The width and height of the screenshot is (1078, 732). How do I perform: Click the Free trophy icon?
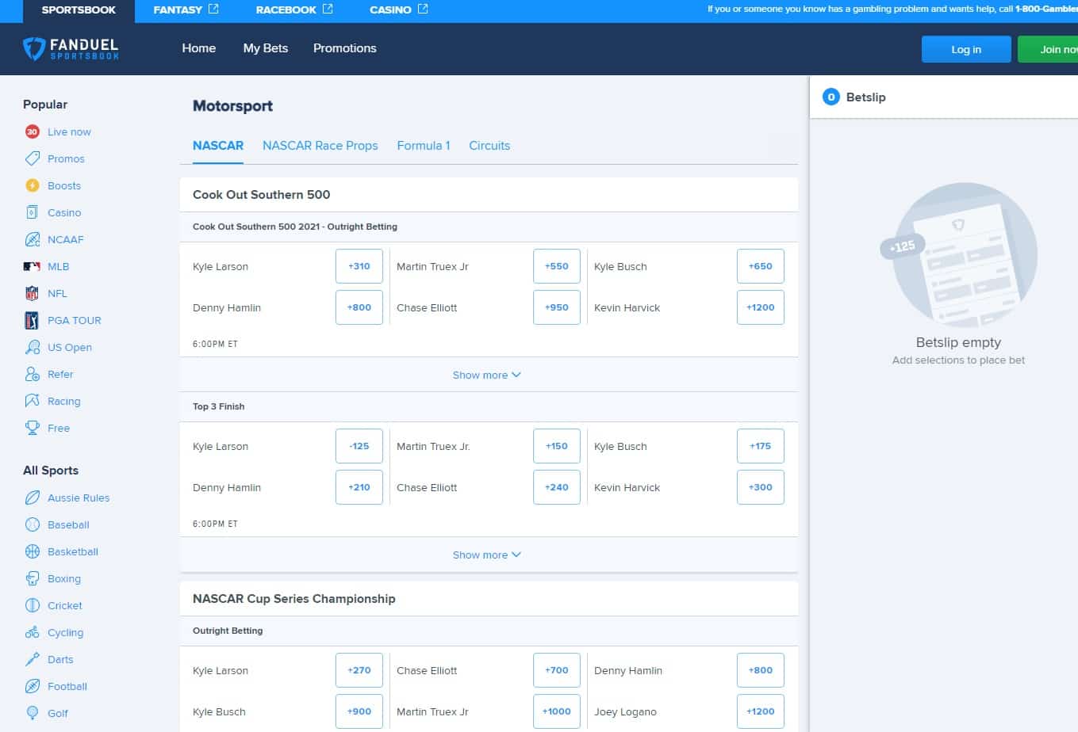click(33, 428)
